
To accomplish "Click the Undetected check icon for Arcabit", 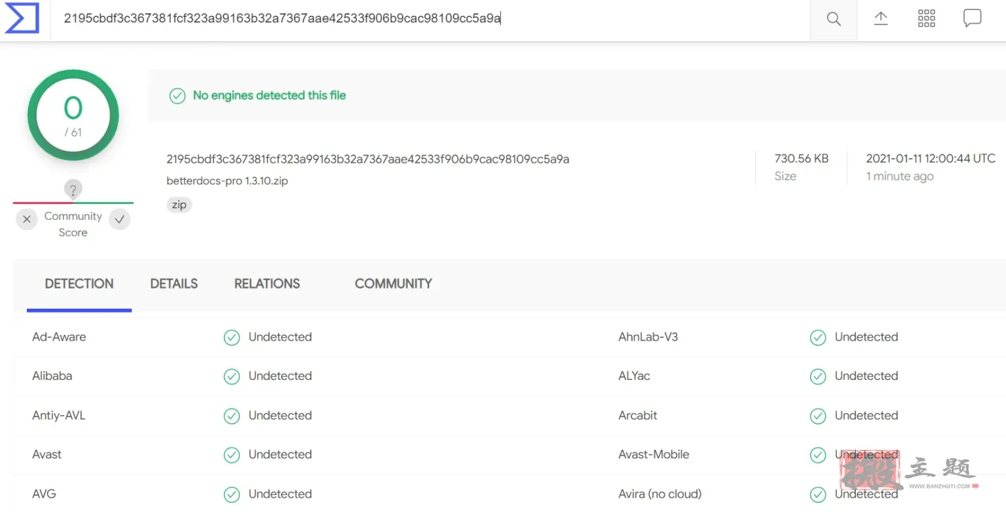I will [817, 416].
